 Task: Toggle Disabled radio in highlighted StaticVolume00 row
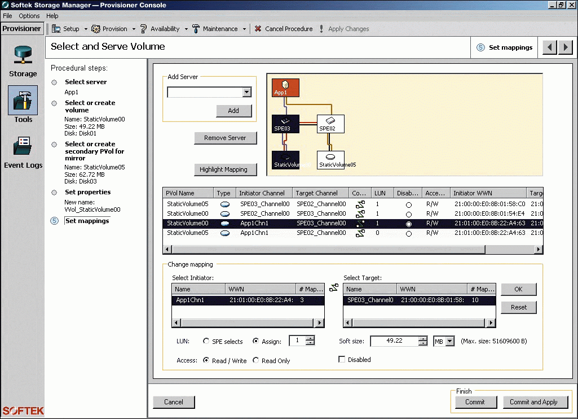pos(409,224)
